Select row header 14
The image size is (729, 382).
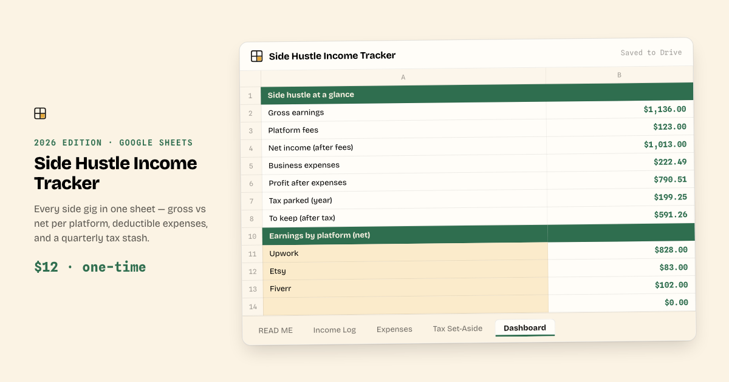pos(252,307)
